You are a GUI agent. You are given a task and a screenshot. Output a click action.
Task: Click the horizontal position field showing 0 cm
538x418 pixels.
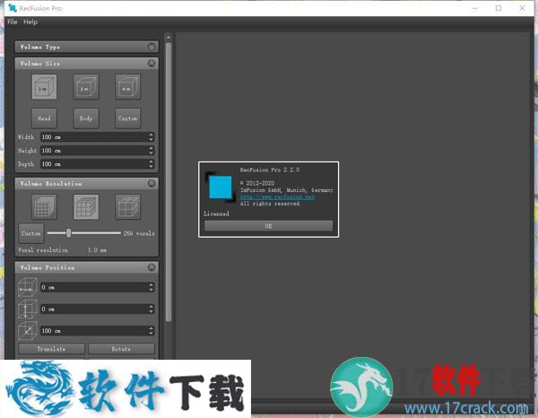point(97,287)
